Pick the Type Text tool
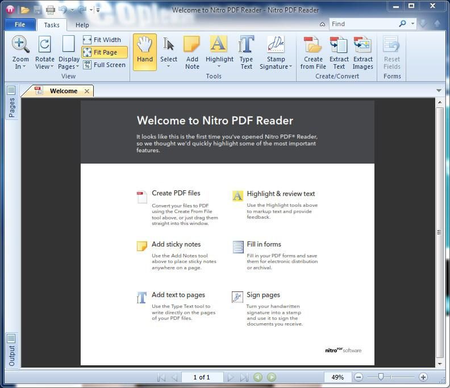 246,52
